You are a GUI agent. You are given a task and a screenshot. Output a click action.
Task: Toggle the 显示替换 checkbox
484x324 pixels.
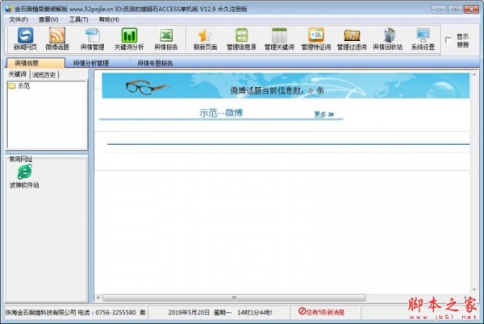pyautogui.click(x=448, y=39)
